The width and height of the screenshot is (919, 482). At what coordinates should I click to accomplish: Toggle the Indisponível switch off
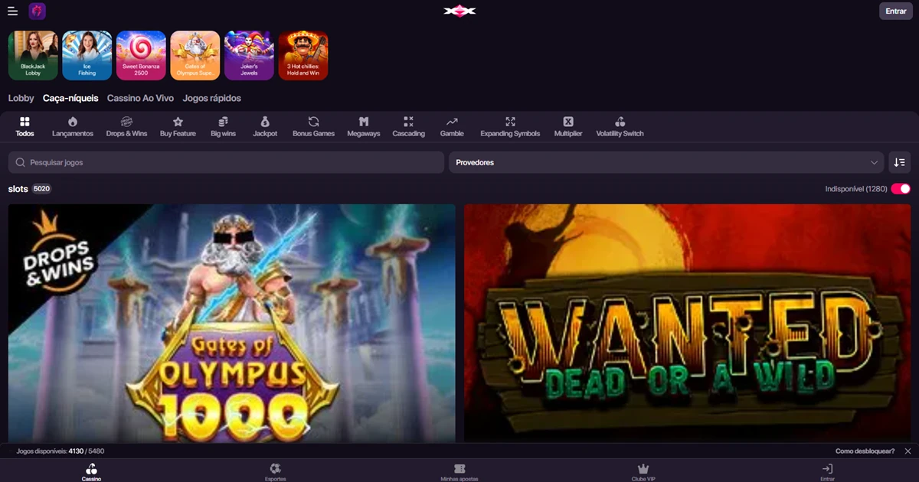coord(901,188)
